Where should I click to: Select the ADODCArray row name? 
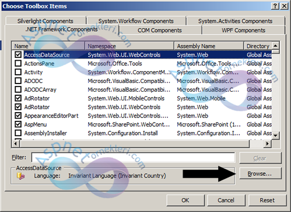[x=40, y=89]
